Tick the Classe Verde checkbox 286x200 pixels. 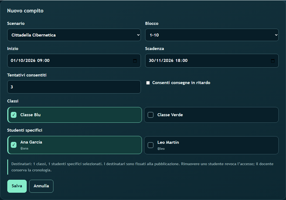coord(151,115)
